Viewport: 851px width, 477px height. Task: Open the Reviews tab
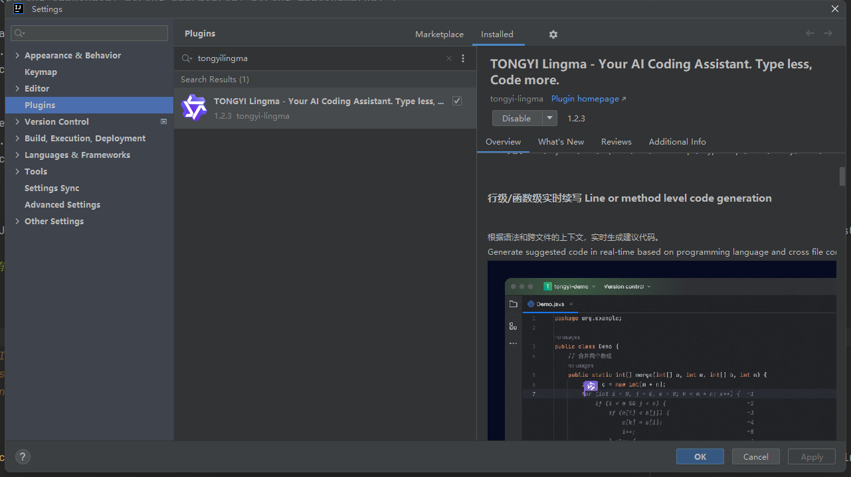[616, 142]
